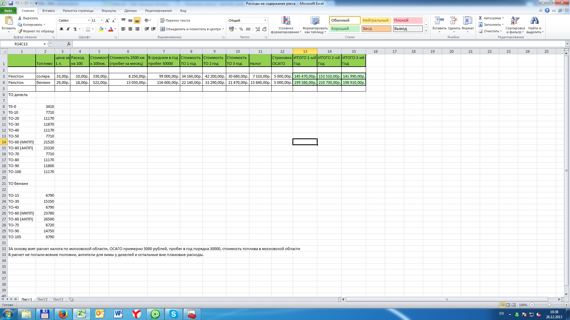Open the Формулы ribbon tab
The image size is (570, 320).
109,11
